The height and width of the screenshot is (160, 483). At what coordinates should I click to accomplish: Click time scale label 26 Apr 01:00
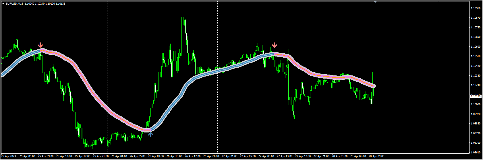point(119,156)
